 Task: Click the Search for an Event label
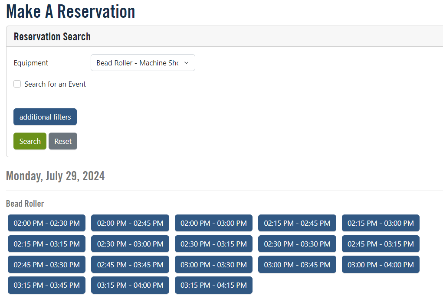(x=55, y=84)
